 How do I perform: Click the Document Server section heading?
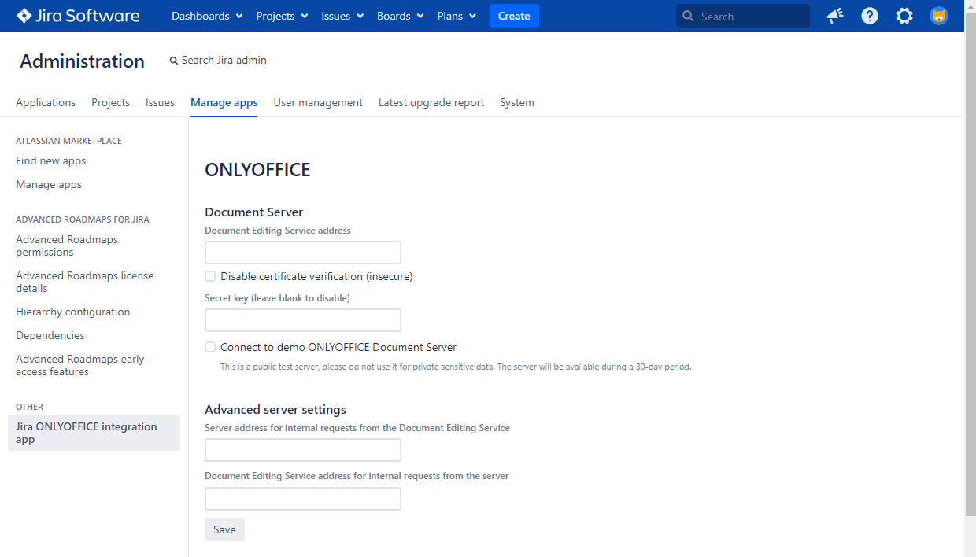tap(253, 212)
